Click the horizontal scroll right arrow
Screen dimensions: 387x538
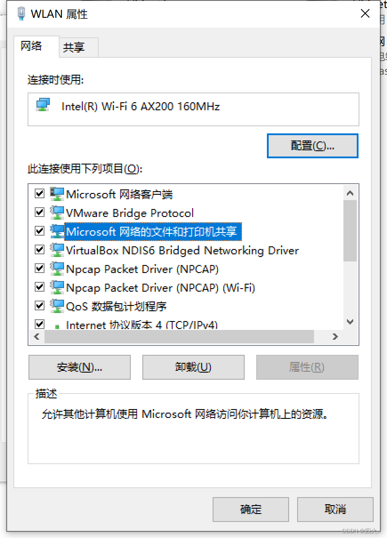coord(335,337)
